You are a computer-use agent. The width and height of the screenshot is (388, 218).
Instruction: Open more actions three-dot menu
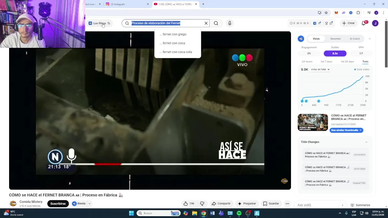(x=287, y=203)
